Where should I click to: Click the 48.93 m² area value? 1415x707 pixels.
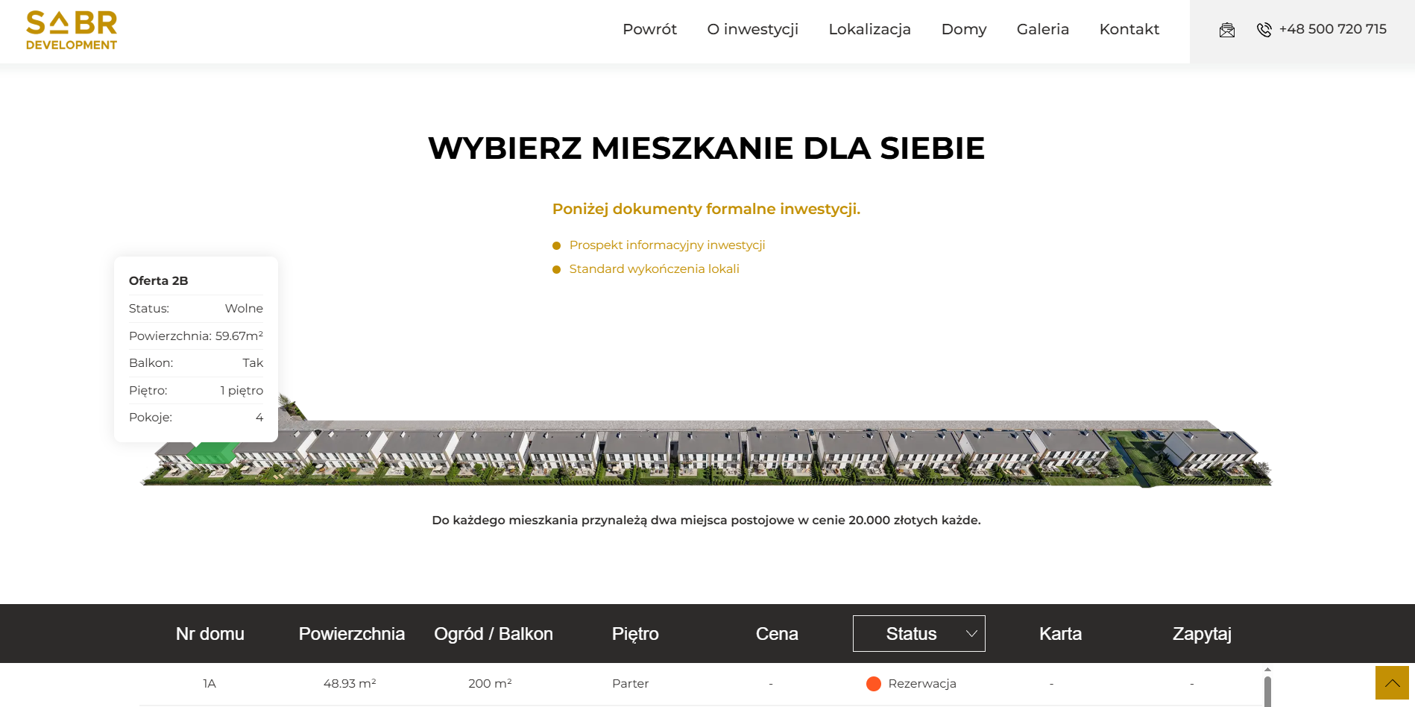pyautogui.click(x=350, y=683)
